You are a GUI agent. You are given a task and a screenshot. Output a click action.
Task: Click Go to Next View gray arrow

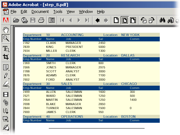click(x=106, y=20)
